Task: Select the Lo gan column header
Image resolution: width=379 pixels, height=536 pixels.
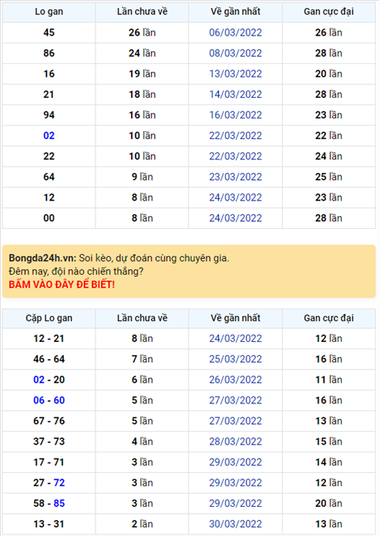Action: 49,12
